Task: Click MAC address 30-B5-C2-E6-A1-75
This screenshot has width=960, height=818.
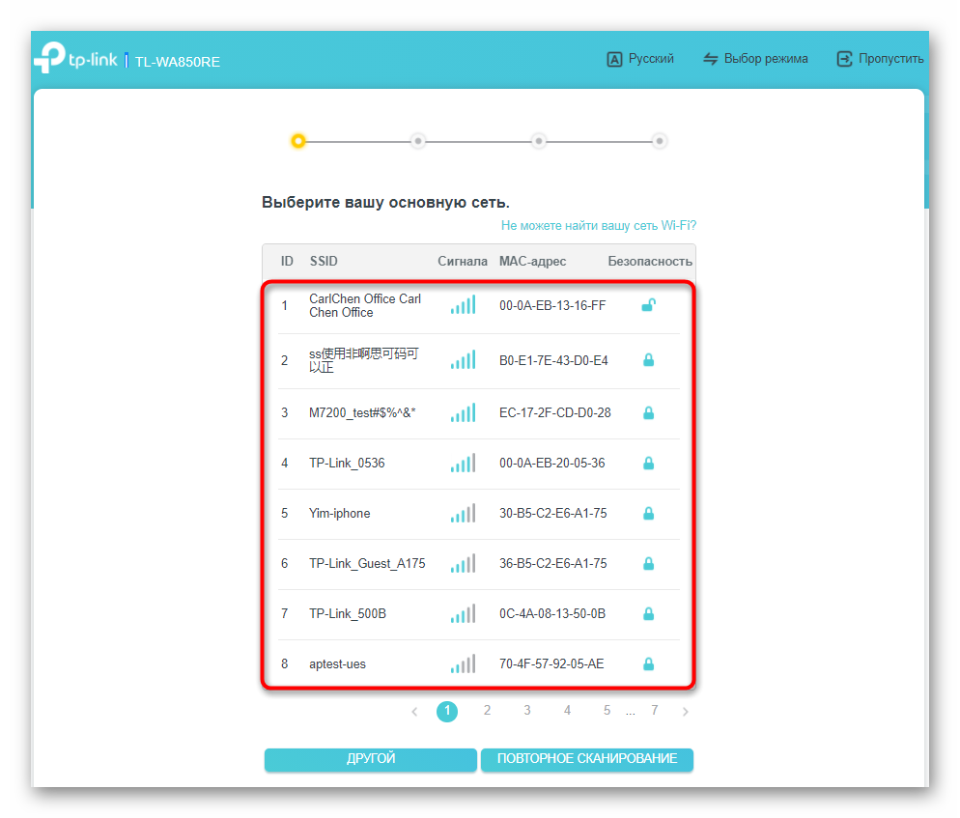Action: click(552, 514)
